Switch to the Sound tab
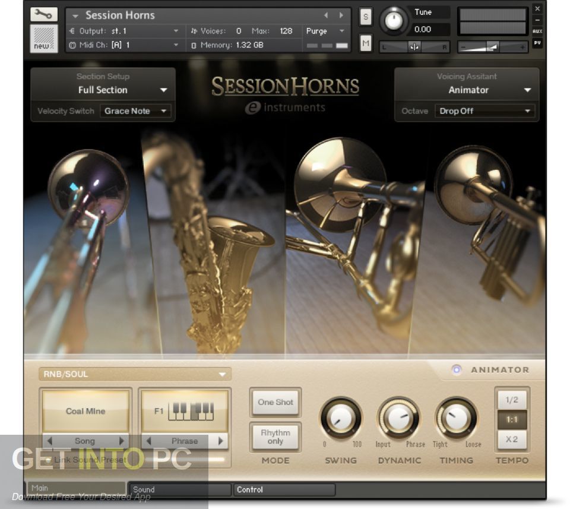The image size is (570, 509). click(180, 490)
